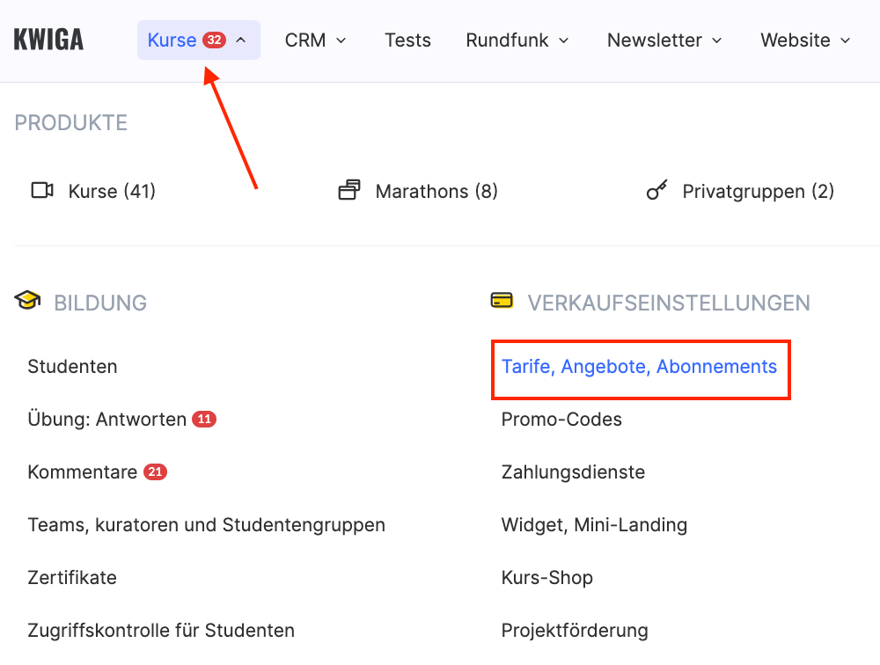Click the KWIGA logo
Image resolution: width=880 pixels, height=665 pixels.
pos(48,40)
